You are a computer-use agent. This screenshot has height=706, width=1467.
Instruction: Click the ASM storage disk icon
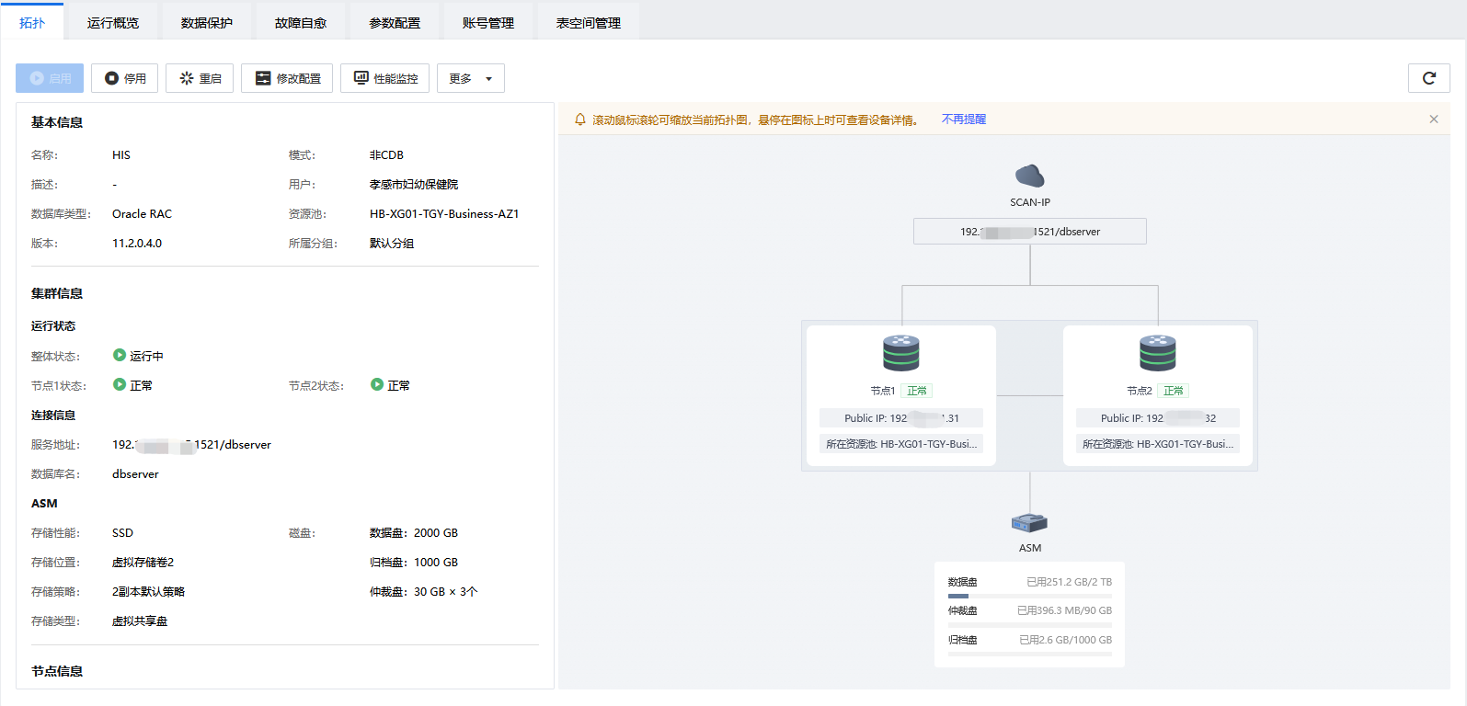tap(1029, 523)
